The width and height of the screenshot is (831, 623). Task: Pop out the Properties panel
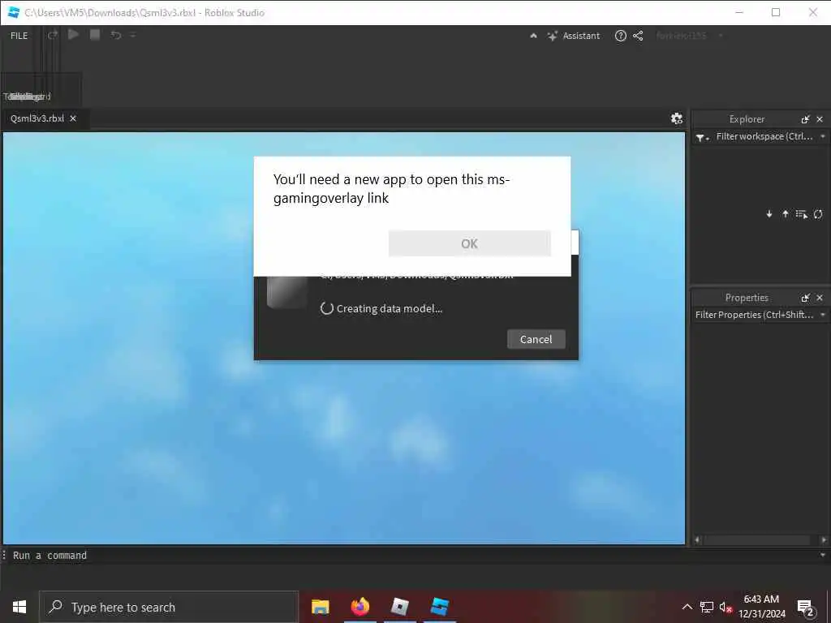(x=806, y=298)
